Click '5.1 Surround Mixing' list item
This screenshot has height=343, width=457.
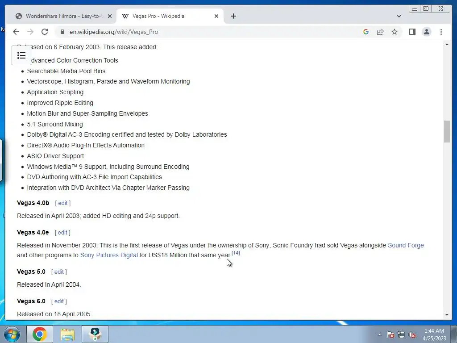(55, 124)
